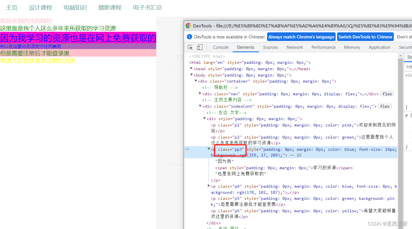This screenshot has height=229, width=412.
Task: Click the "因为我" text node
Action: tap(224, 161)
